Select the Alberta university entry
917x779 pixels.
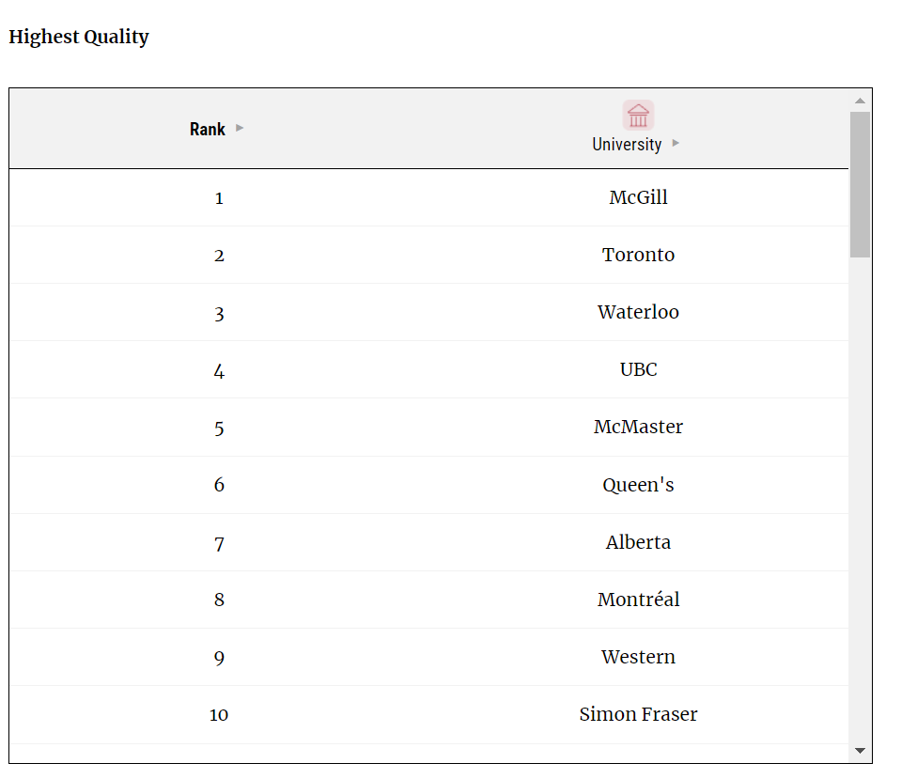(638, 542)
